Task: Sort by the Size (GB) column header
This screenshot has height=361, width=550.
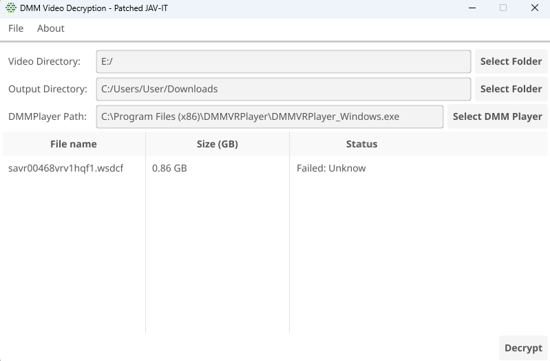Action: coord(218,144)
